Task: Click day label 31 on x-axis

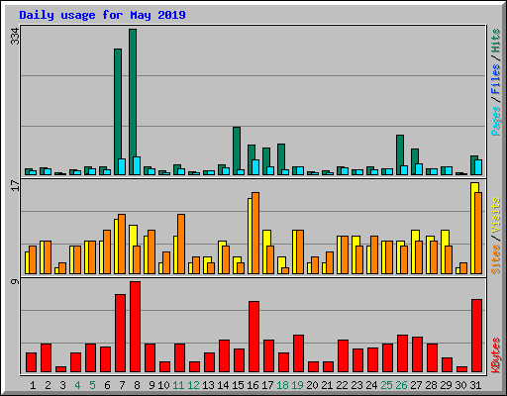Action: tap(475, 385)
